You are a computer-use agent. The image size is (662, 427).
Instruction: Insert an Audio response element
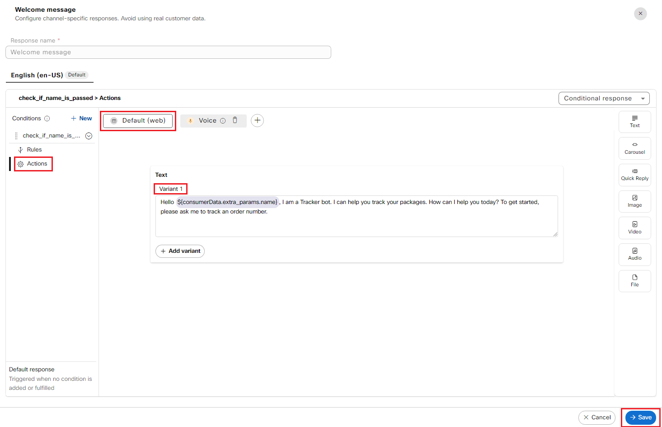(x=634, y=254)
